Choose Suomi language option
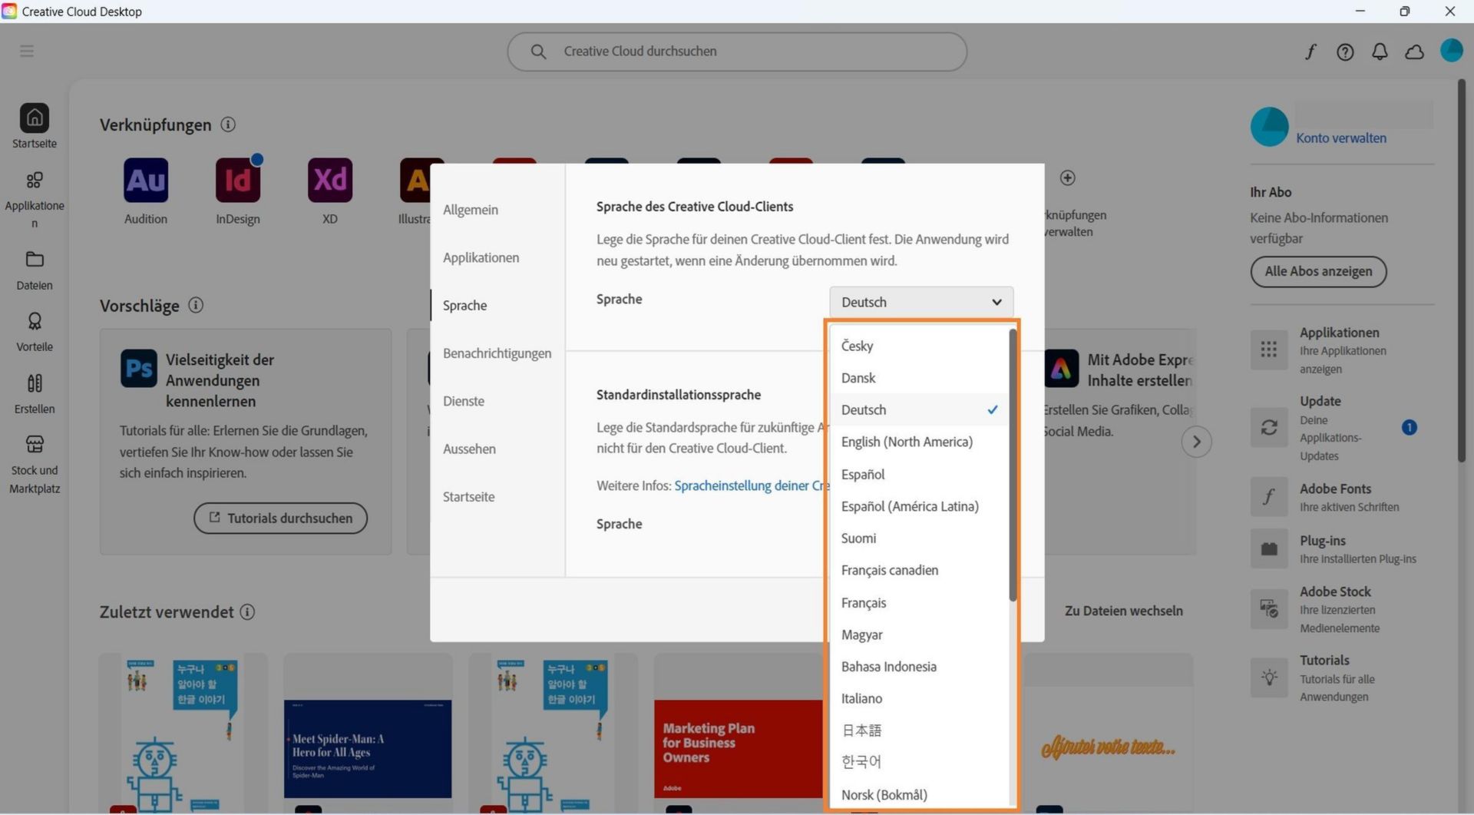The height and width of the screenshot is (815, 1474). [920, 538]
